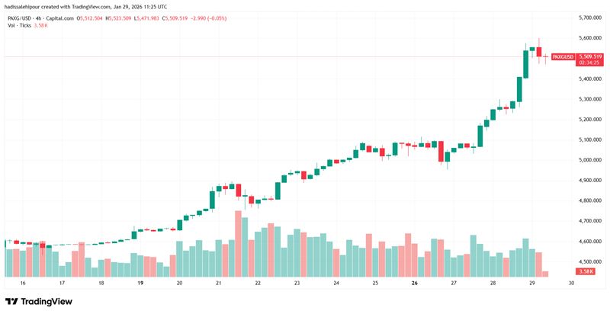The height and width of the screenshot is (314, 610).
Task: Click the TradingView wordmark text
Action: [47, 302]
